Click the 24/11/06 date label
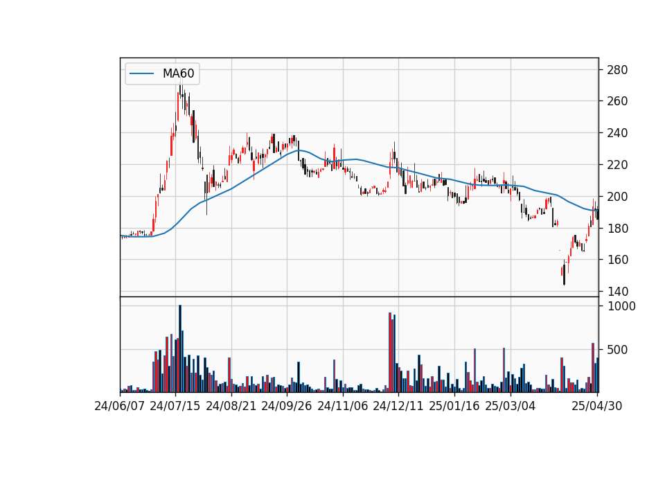This screenshot has height=478, width=665. (343, 407)
